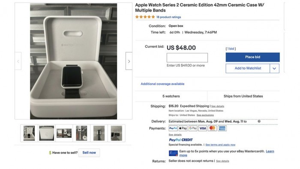Click the PayPal payment icon
The height and width of the screenshot is (169, 300).
[173, 128]
